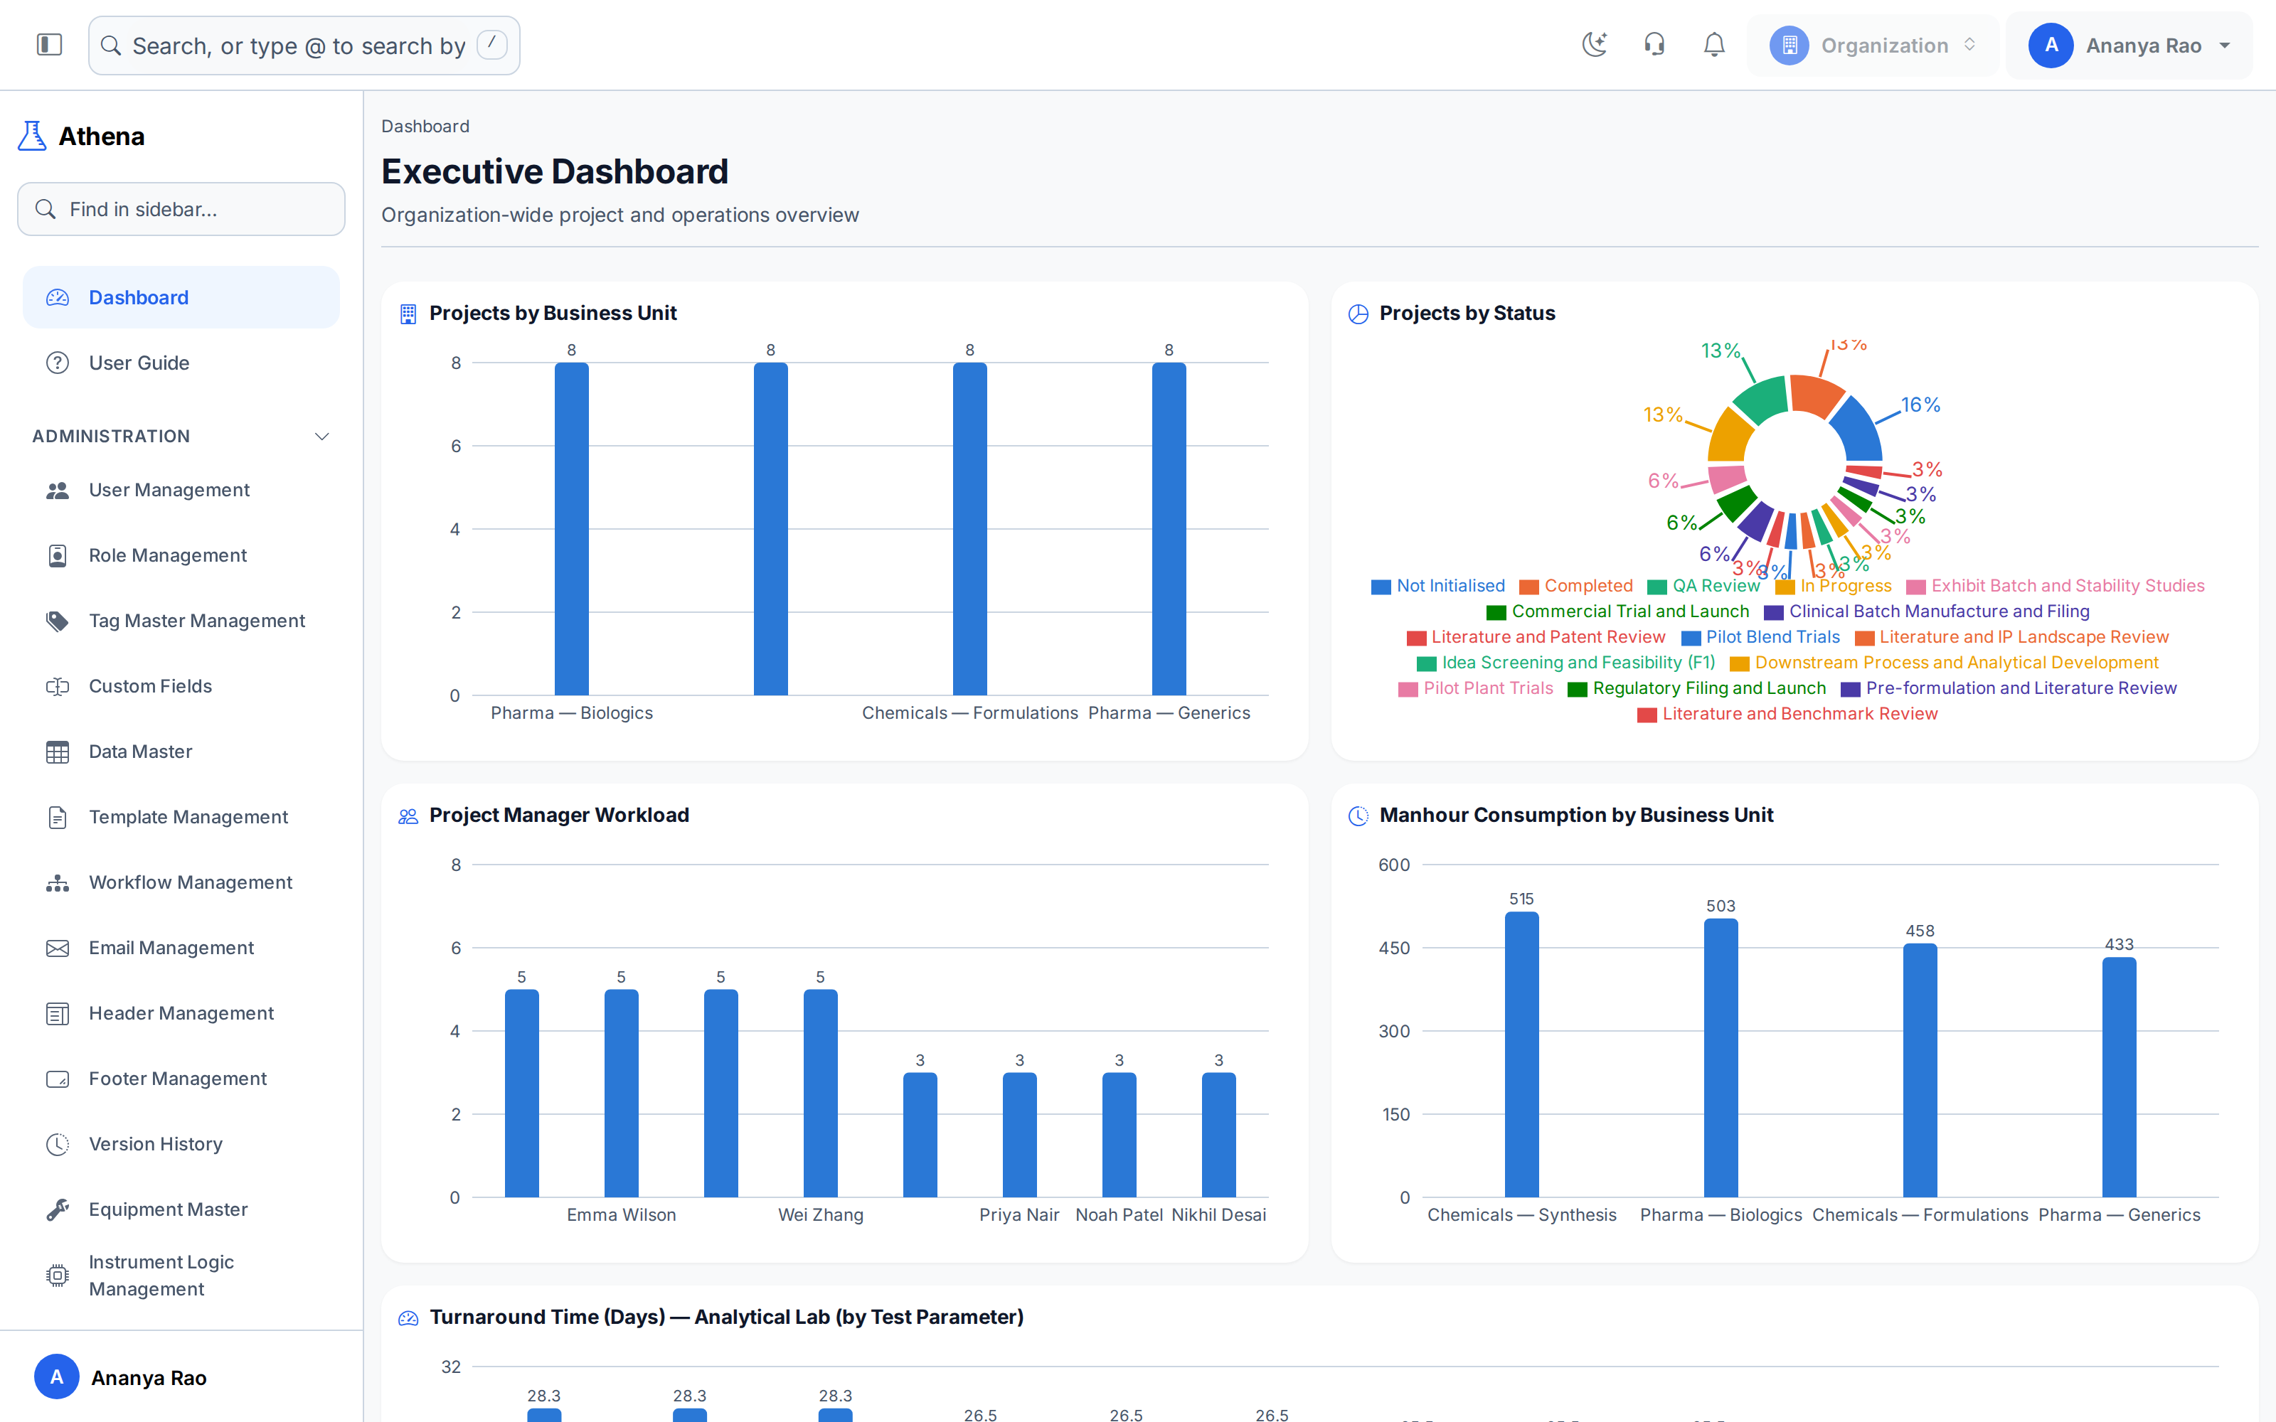
Task: Open the Organization switcher dropdown
Action: click(x=1873, y=45)
